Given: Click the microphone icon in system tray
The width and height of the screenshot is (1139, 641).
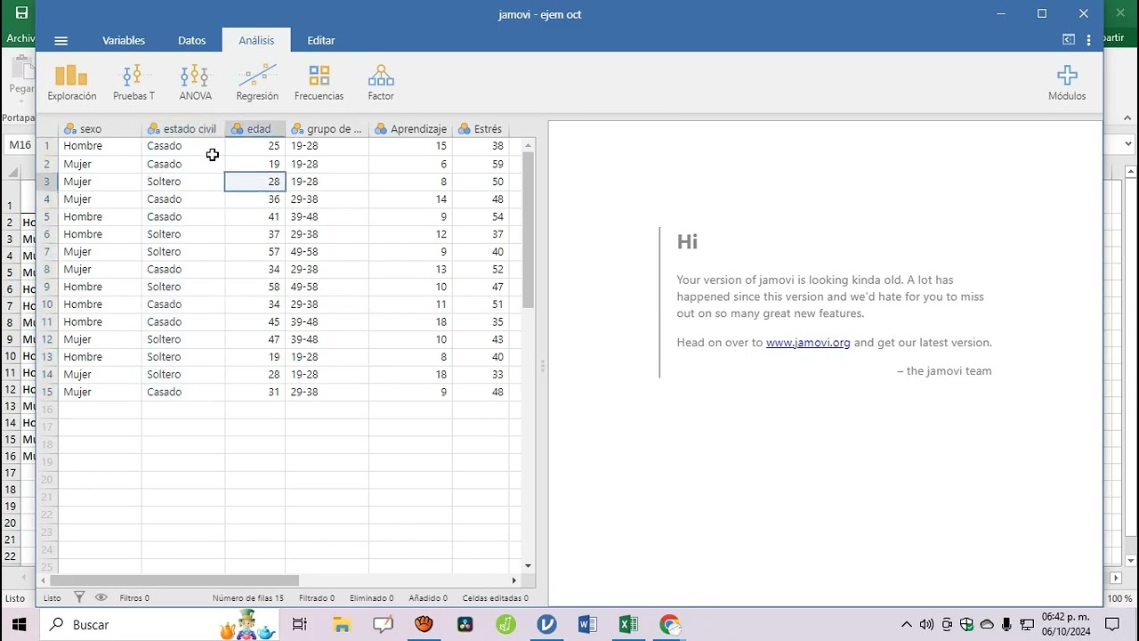Looking at the screenshot, I should pos(1006,625).
